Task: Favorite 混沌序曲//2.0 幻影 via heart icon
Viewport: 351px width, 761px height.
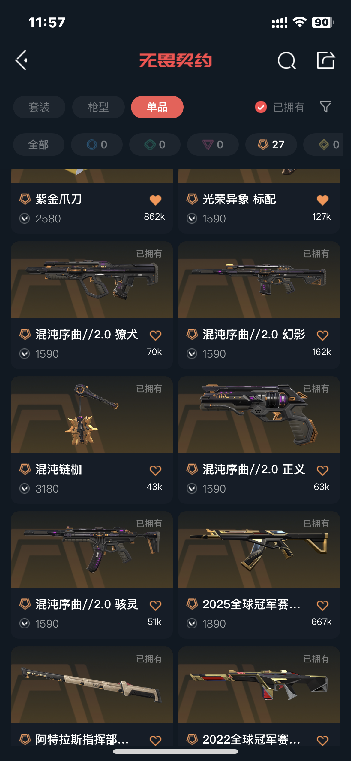Action: pyautogui.click(x=322, y=335)
